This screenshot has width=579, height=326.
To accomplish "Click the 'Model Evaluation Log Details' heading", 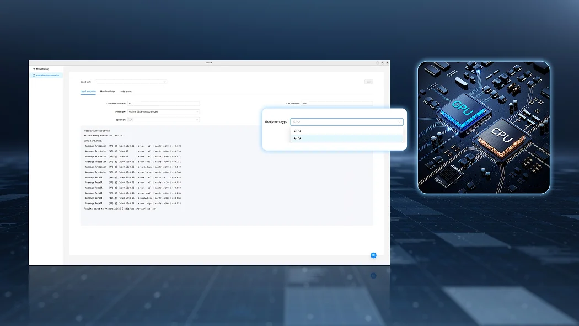I will point(97,131).
